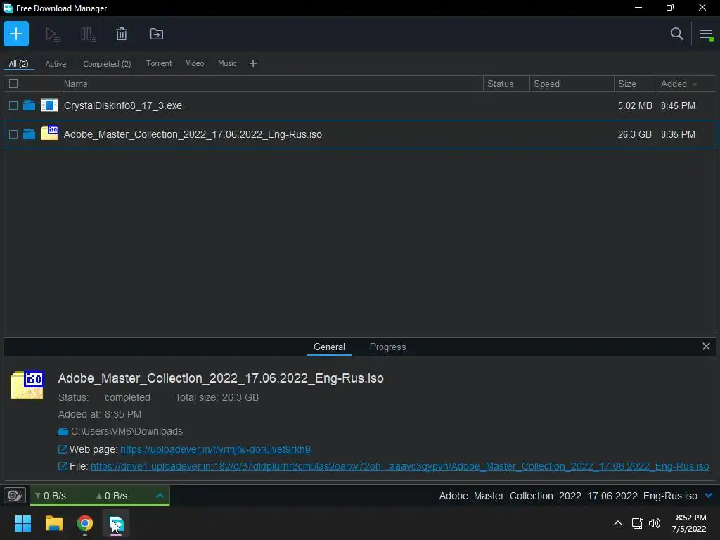Click the blue plus add download button
This screenshot has width=720, height=540.
16,34
